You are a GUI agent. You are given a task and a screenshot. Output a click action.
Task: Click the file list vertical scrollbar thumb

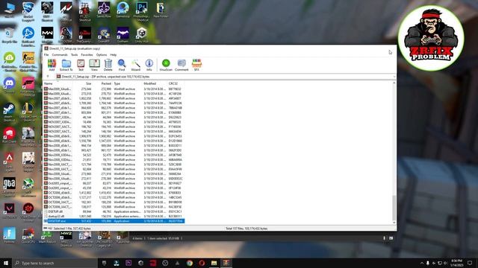pos(394,208)
